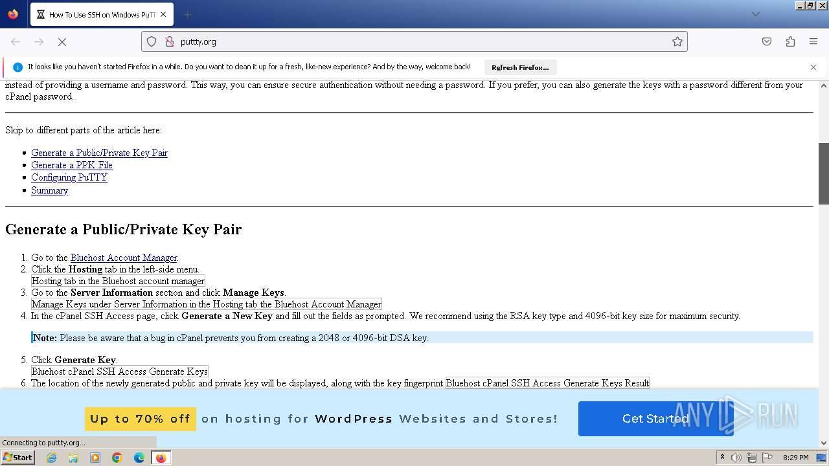This screenshot has width=829, height=466.
Task: Dismiss the Firefox refresh notification bar
Action: coord(813,67)
